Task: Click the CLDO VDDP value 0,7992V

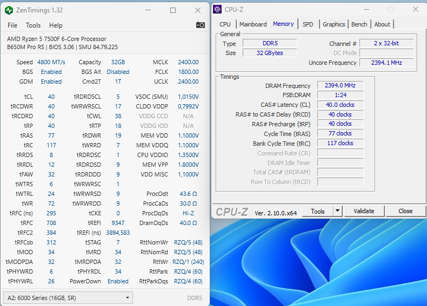Action: point(188,107)
